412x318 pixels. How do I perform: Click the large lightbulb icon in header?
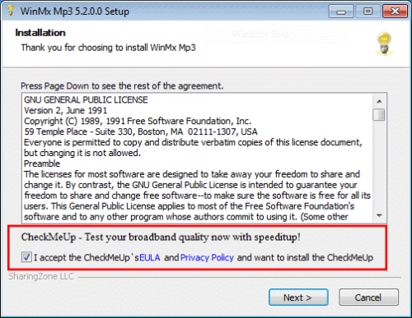coord(384,44)
